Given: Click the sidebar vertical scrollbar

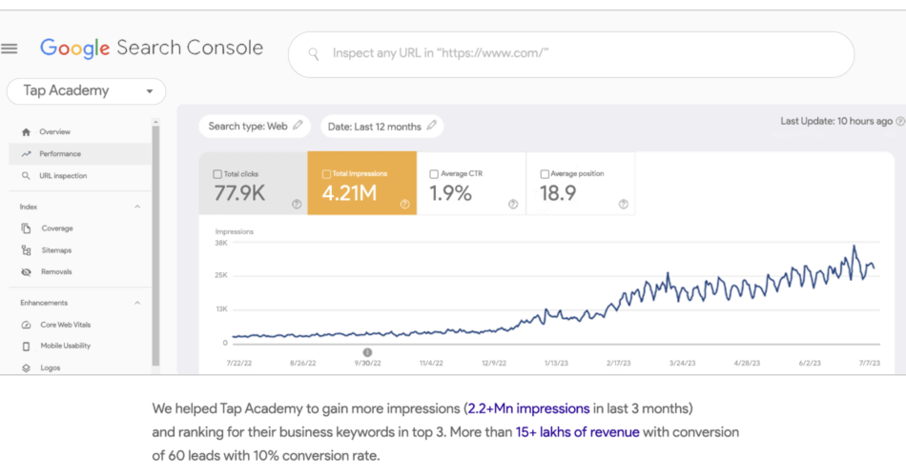Looking at the screenshot, I should point(155,245).
